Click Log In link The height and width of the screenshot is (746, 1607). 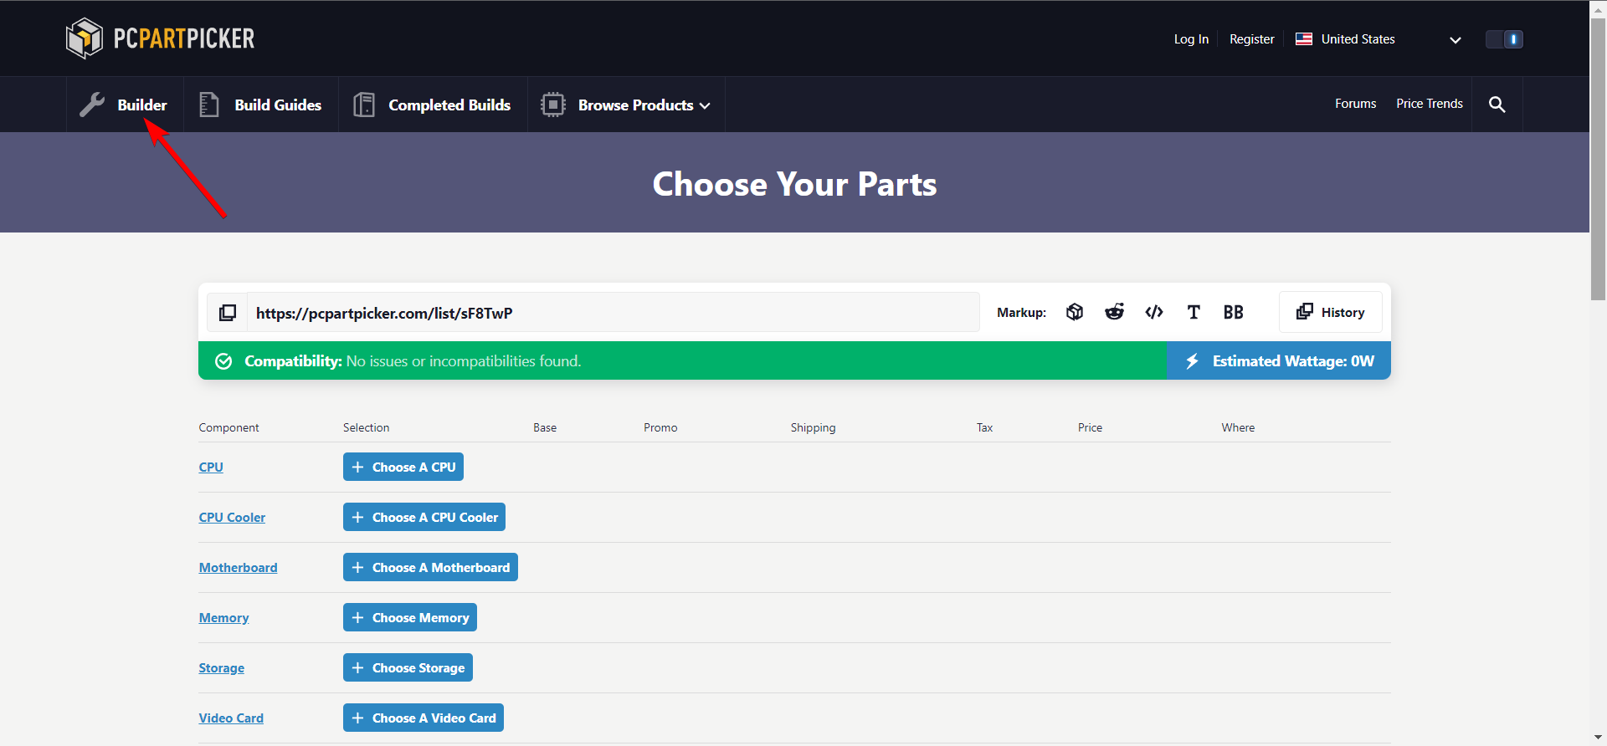point(1191,39)
